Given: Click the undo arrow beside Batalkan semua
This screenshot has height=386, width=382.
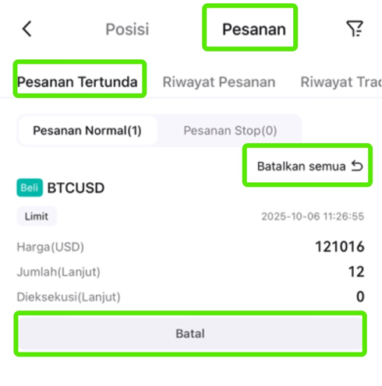Looking at the screenshot, I should (x=357, y=166).
